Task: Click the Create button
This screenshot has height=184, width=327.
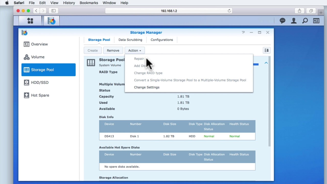Action: 93,50
